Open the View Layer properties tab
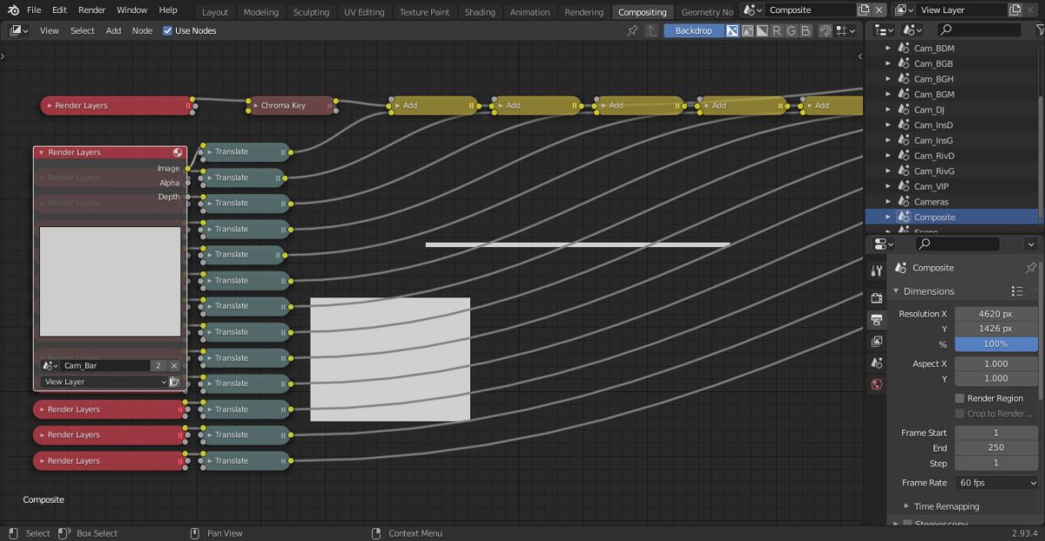The image size is (1045, 541). pyautogui.click(x=877, y=341)
